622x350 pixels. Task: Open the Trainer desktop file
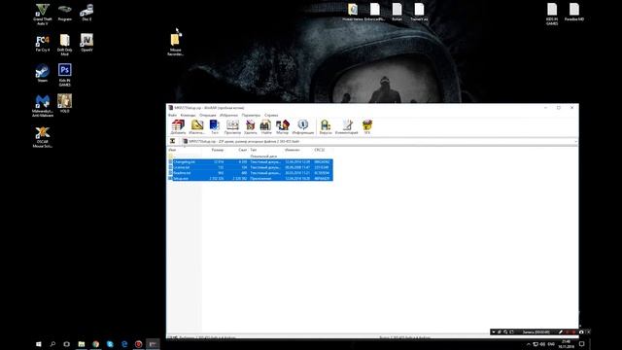tap(419, 12)
